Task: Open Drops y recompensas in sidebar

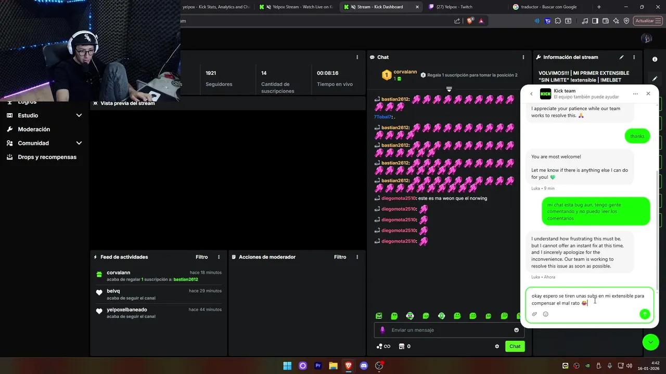Action: 47,157
